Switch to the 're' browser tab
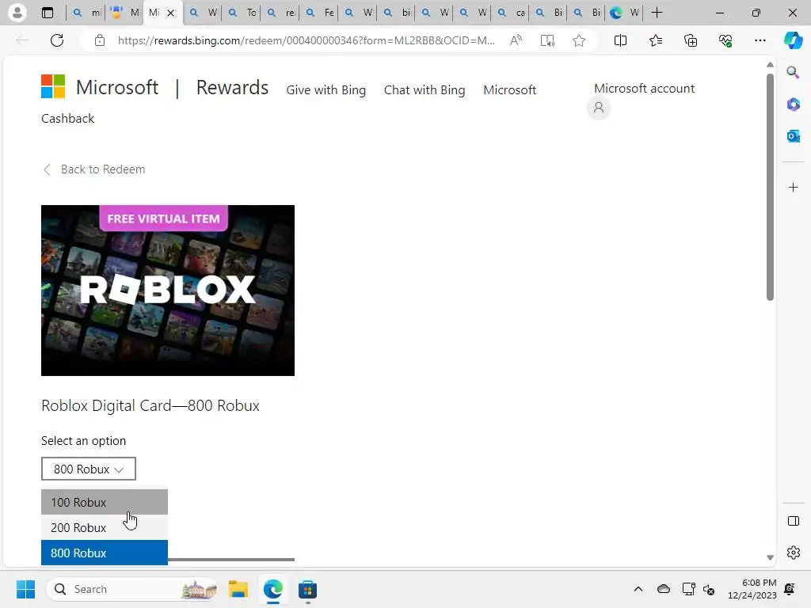Screen dimensions: 811x608 [280, 13]
